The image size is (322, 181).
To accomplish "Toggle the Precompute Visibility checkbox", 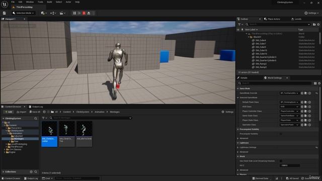I will pyautogui.click(x=281, y=134).
